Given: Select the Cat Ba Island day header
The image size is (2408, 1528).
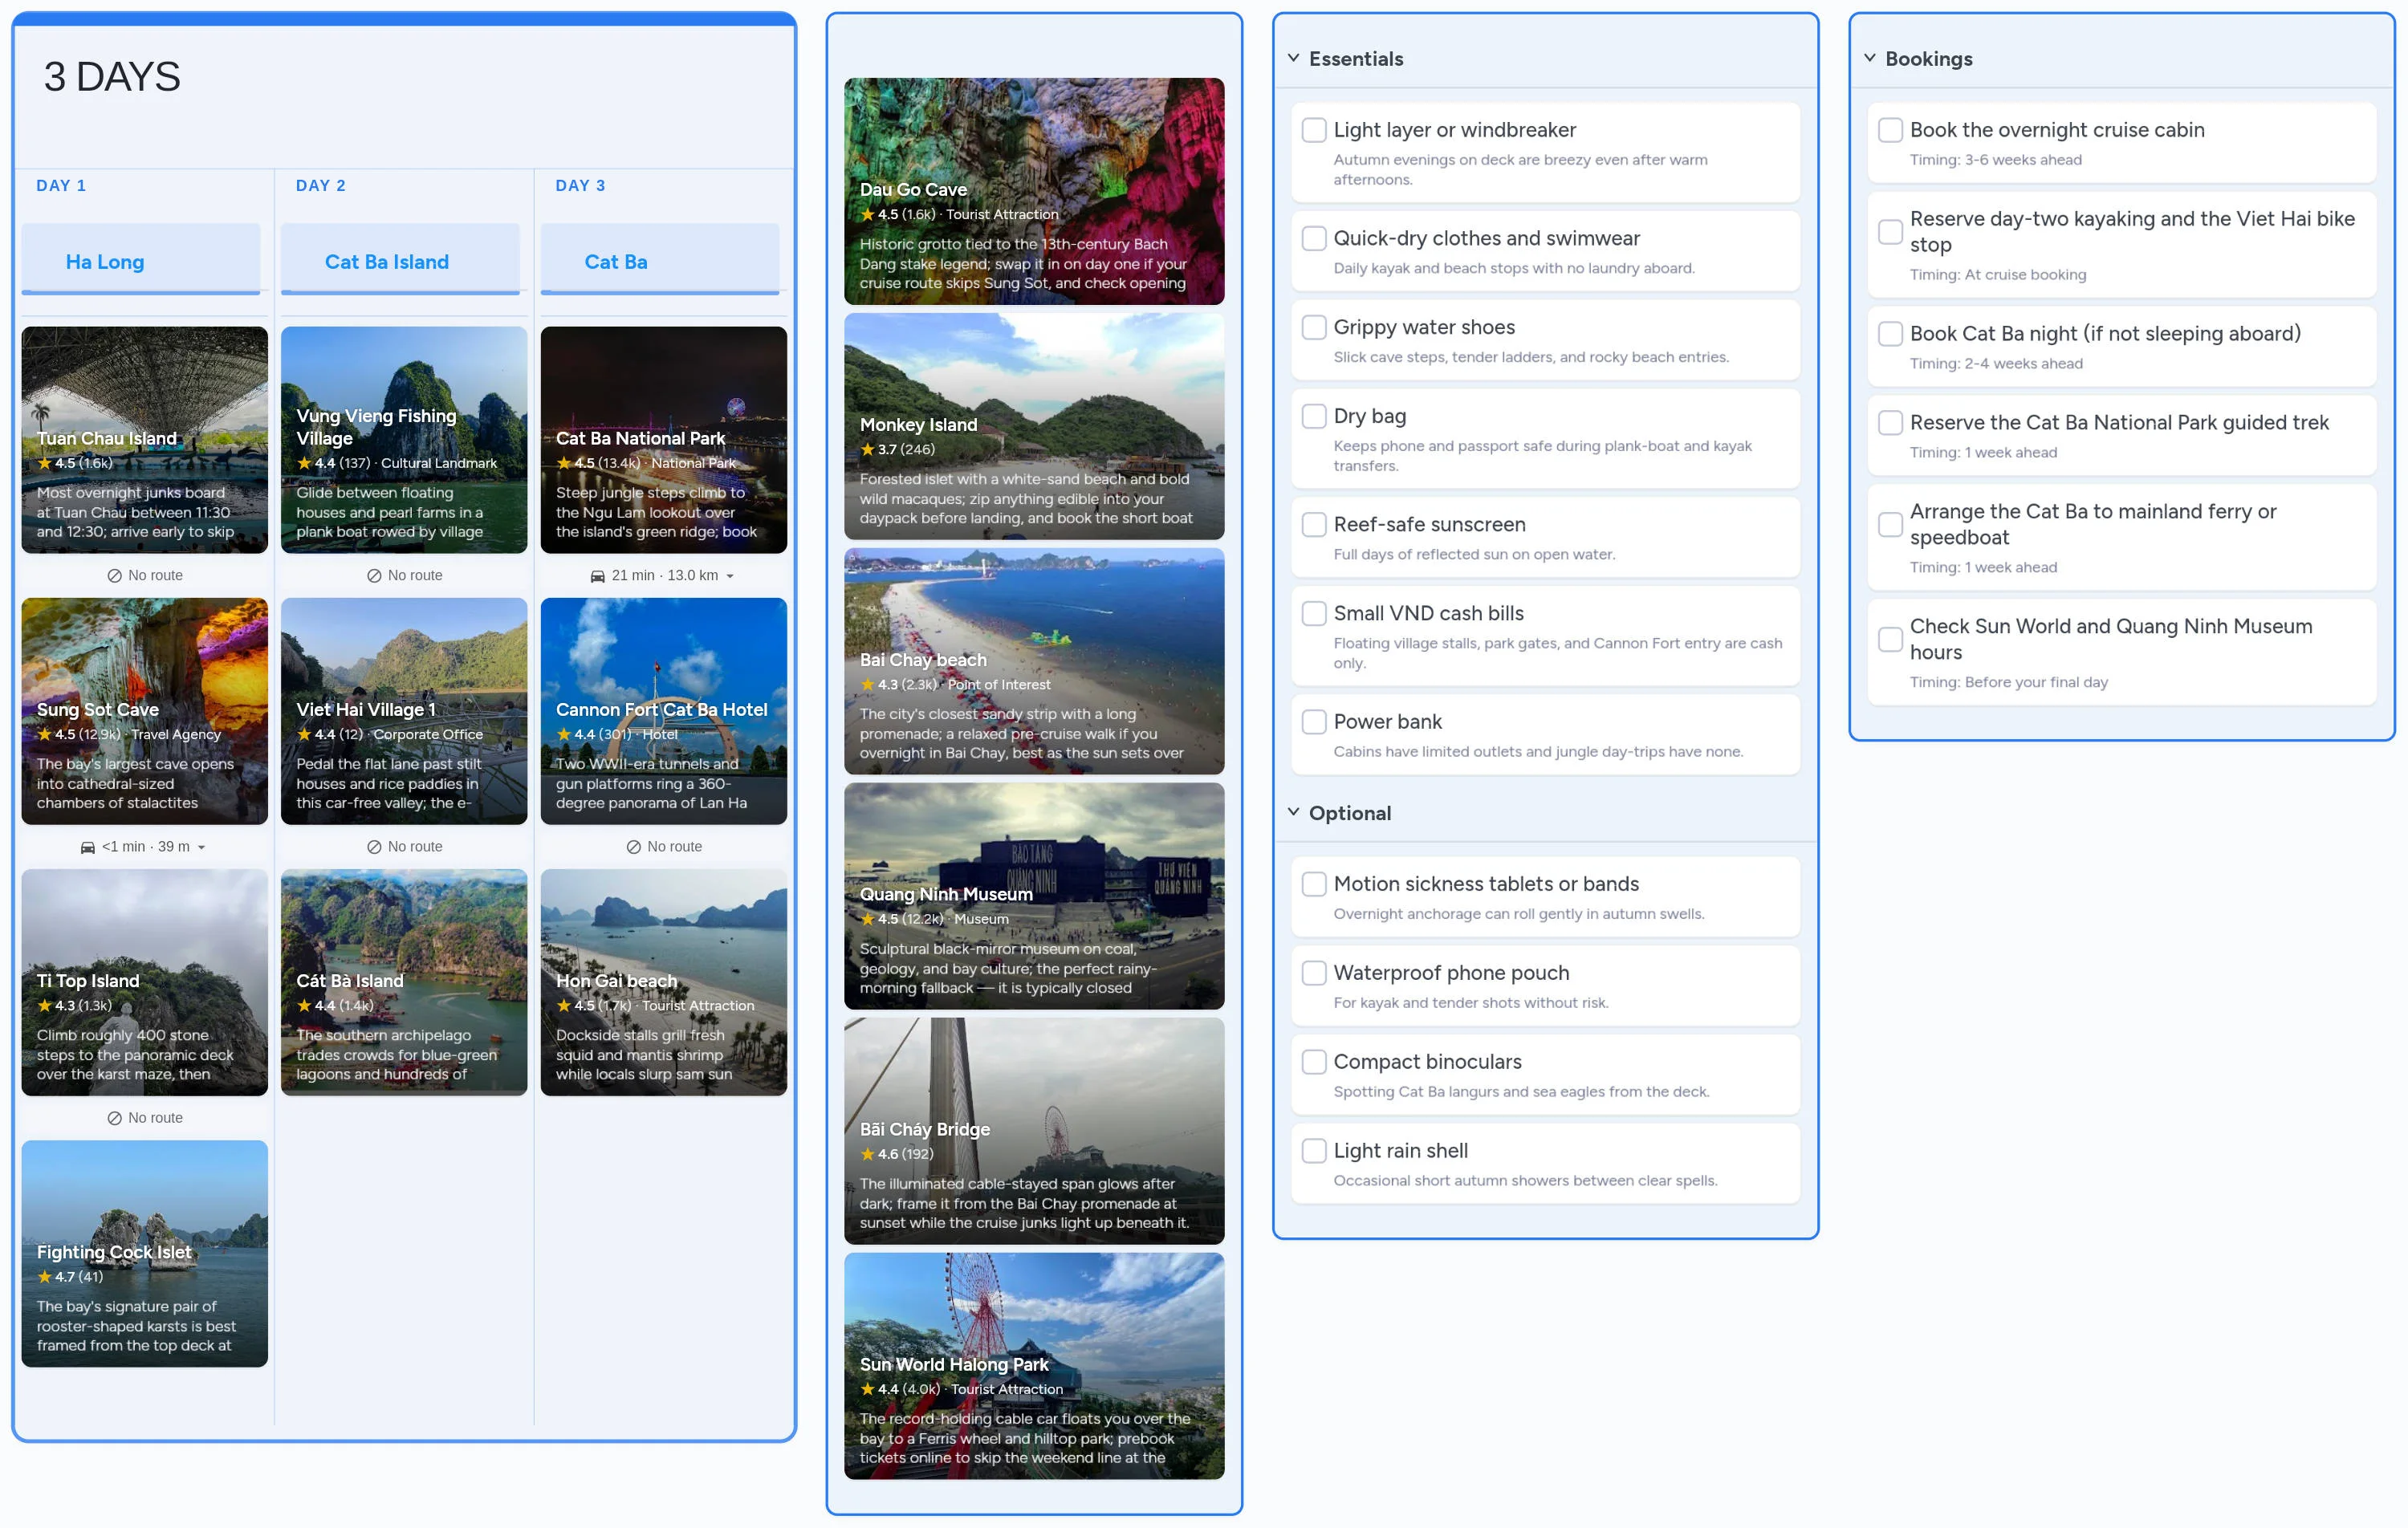Looking at the screenshot, I should (400, 260).
